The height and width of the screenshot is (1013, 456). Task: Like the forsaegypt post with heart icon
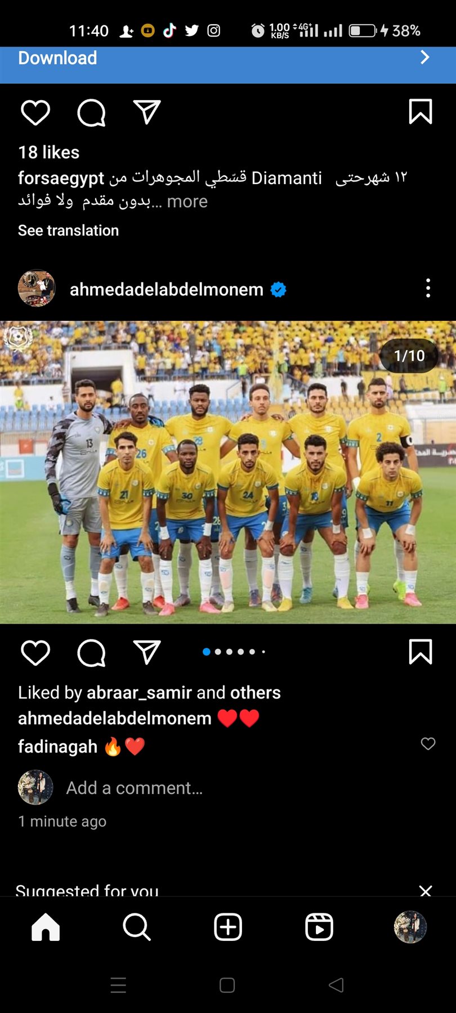pos(35,113)
